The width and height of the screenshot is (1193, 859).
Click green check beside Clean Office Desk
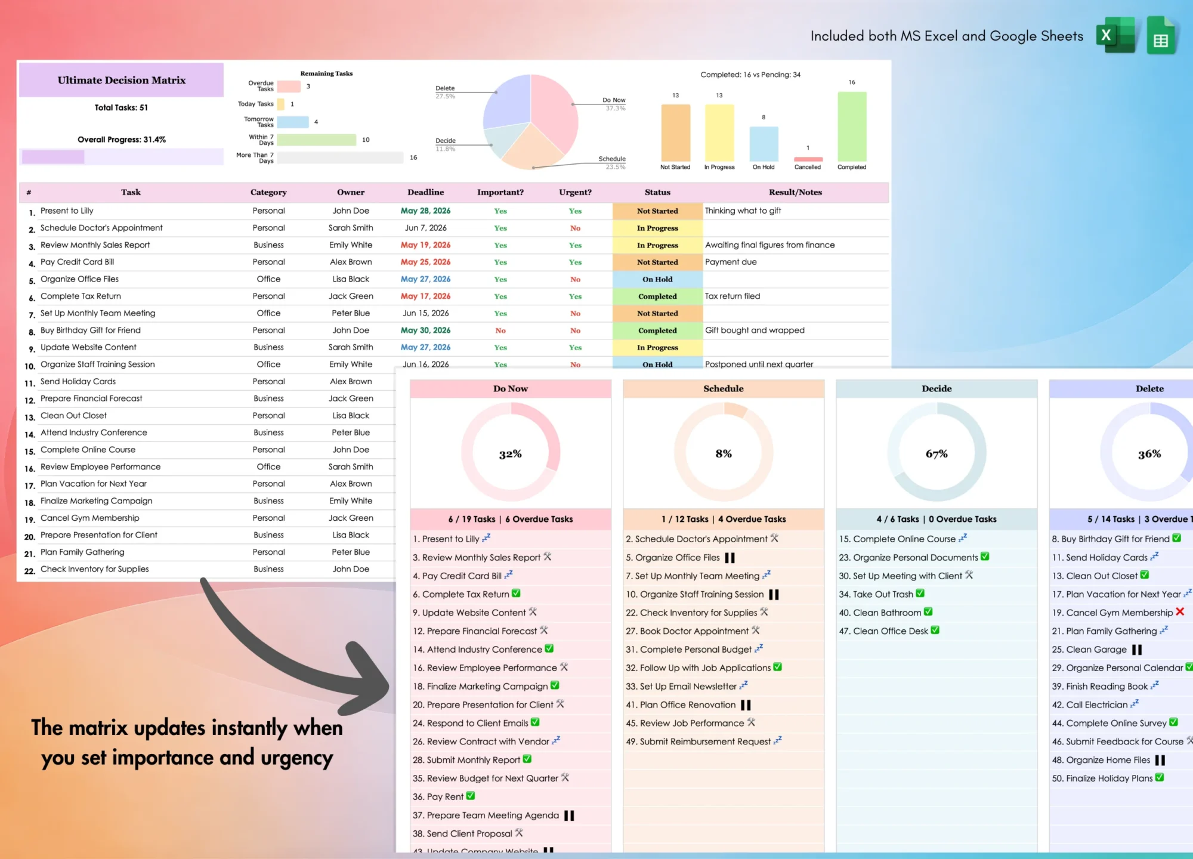[935, 630]
